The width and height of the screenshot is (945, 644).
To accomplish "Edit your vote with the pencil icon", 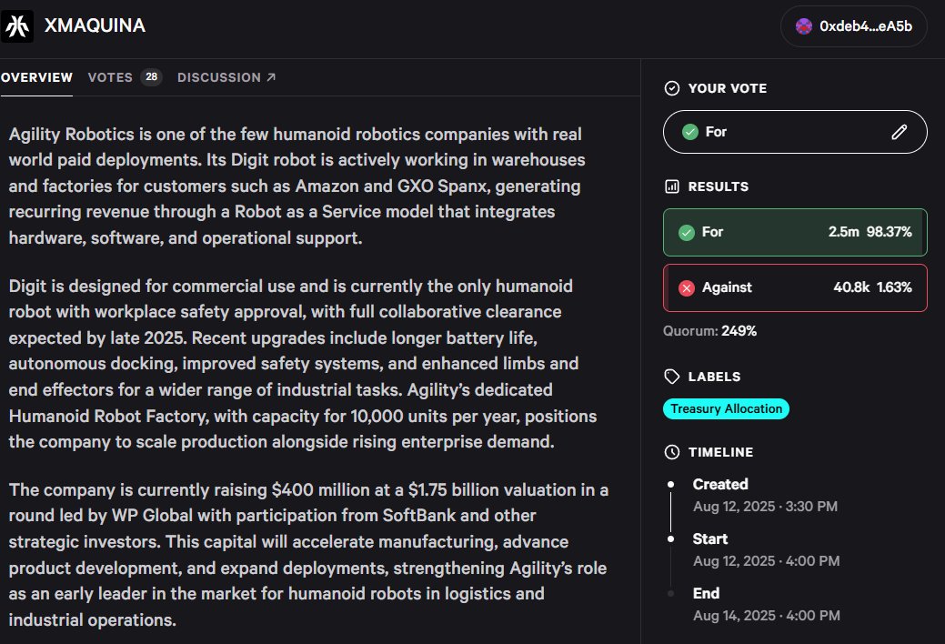I will point(900,132).
